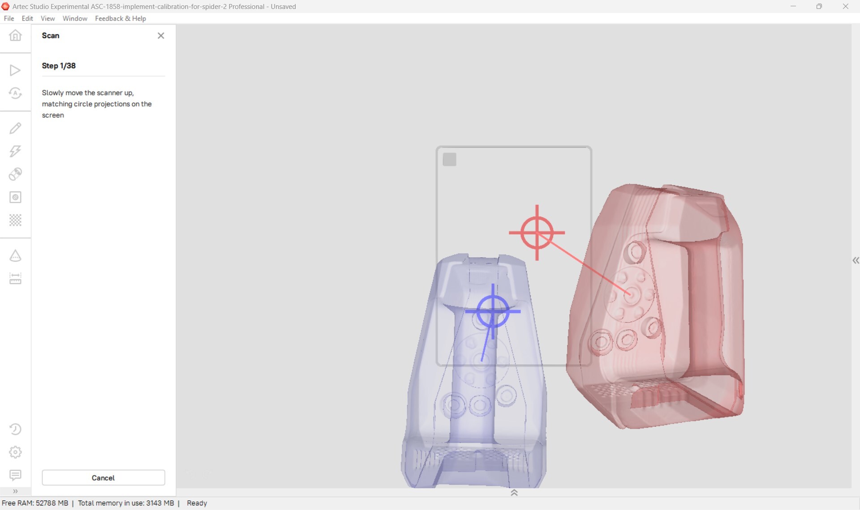The width and height of the screenshot is (860, 510).
Task: Open the Feedback & Help menu
Action: click(x=120, y=18)
